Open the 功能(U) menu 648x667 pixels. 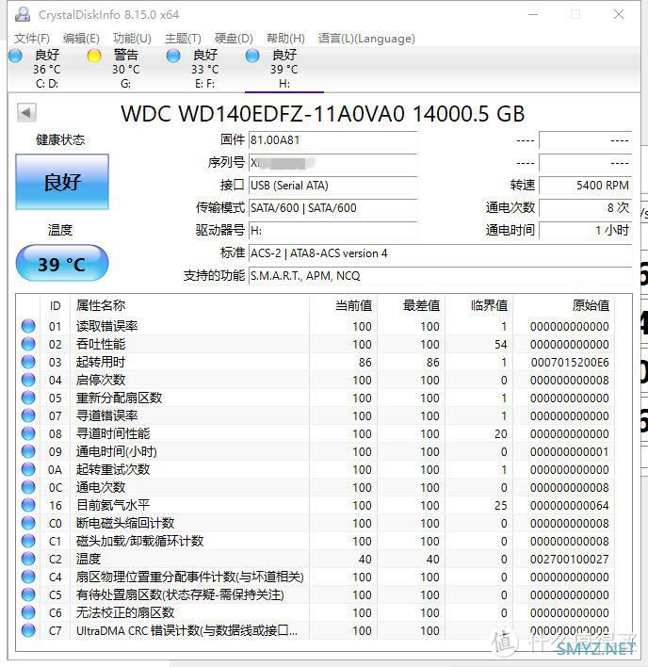(132, 39)
